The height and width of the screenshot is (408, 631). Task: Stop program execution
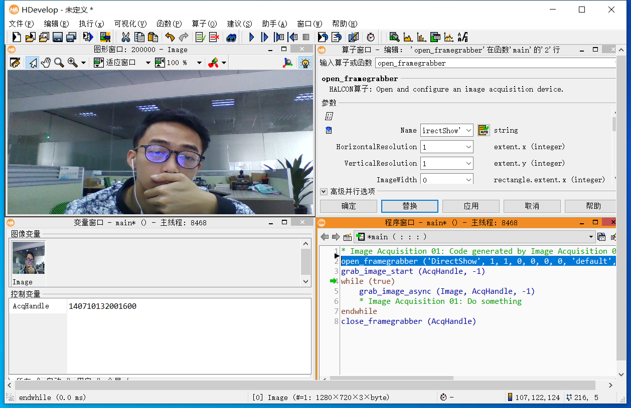306,37
